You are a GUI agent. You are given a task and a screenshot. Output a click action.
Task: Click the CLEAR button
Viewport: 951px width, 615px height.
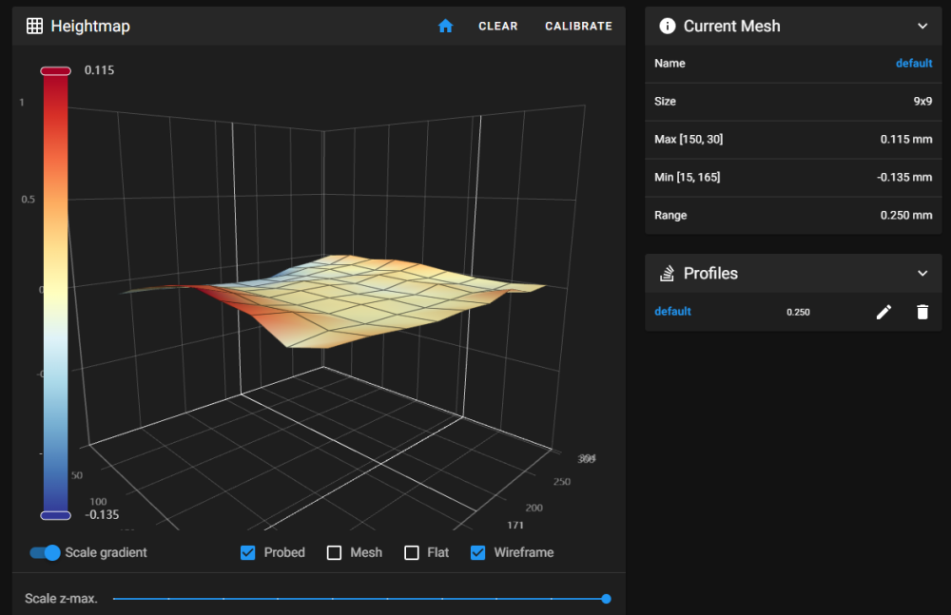pyautogui.click(x=498, y=26)
